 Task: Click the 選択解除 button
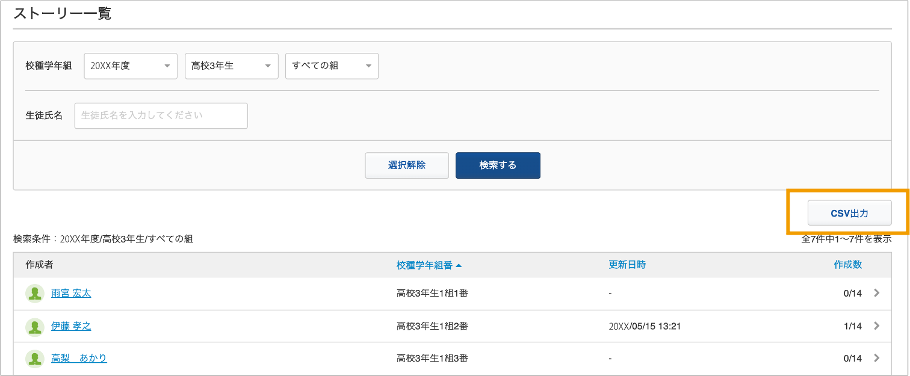pyautogui.click(x=407, y=165)
